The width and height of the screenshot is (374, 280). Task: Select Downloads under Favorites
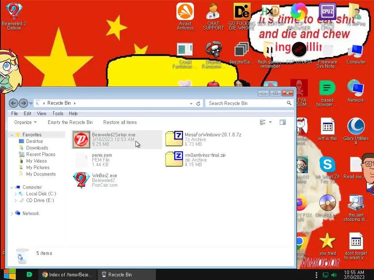click(x=37, y=148)
